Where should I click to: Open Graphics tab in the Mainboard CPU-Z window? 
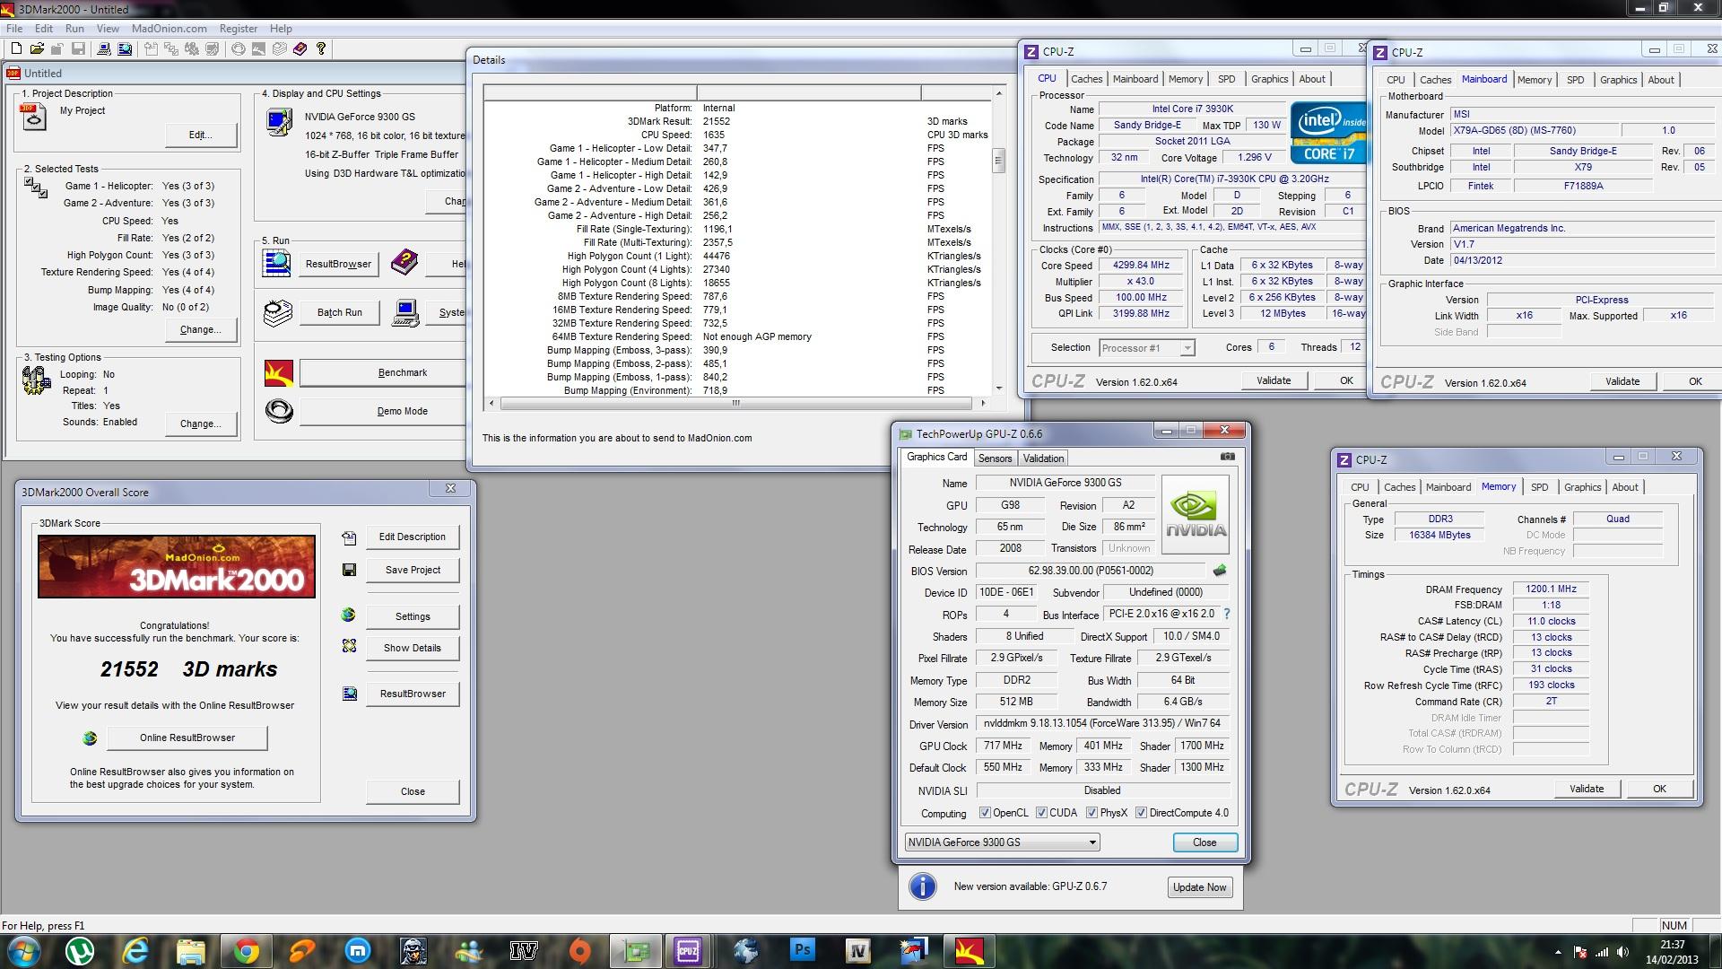1618,80
